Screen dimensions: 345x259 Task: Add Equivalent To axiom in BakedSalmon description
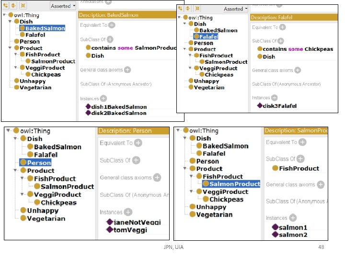[112, 25]
